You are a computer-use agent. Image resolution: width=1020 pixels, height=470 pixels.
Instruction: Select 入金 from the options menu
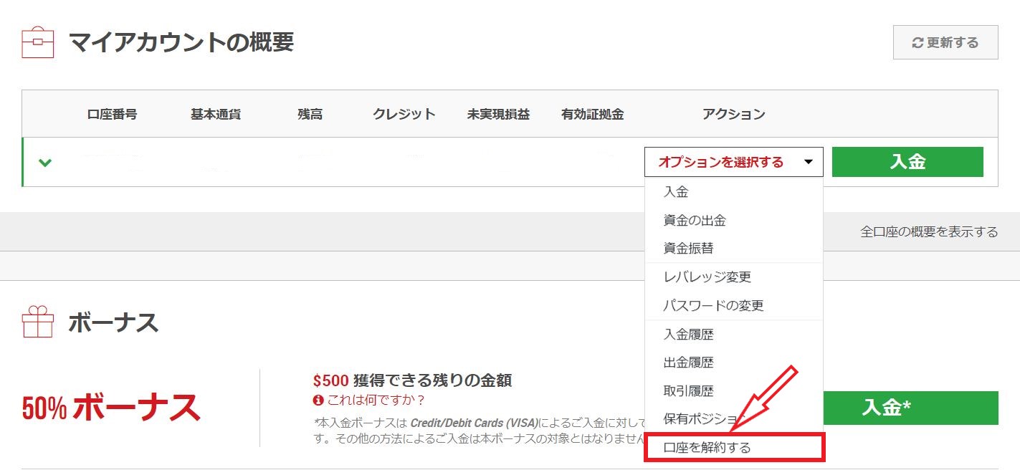click(x=676, y=192)
